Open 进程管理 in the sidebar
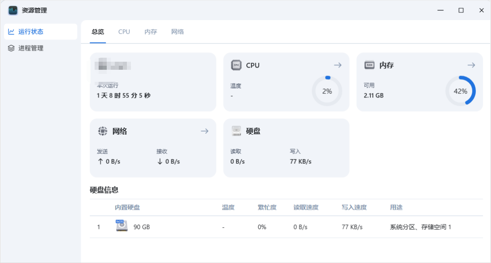Image resolution: width=491 pixels, height=263 pixels. (31, 48)
